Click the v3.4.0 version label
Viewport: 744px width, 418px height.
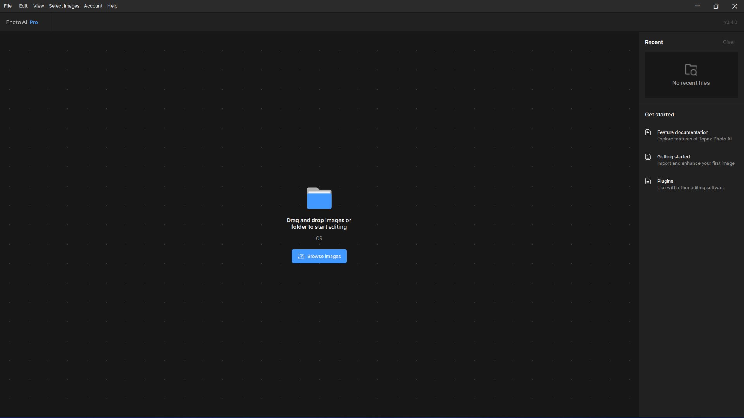pos(730,22)
